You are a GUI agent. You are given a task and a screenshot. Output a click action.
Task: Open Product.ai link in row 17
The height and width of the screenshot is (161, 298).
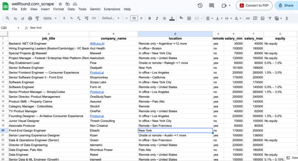(x=97, y=116)
